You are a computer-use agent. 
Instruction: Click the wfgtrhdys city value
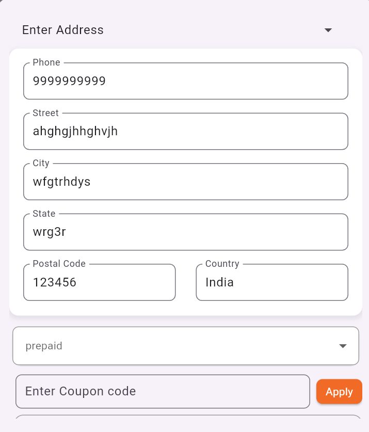coord(61,182)
